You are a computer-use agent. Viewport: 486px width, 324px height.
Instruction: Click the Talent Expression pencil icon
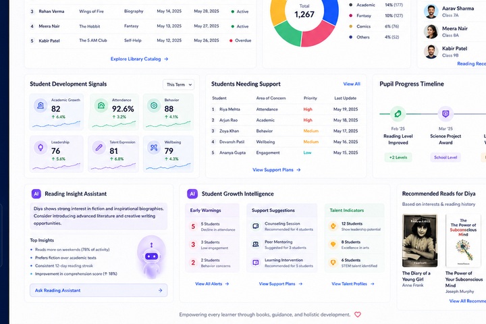point(99,148)
